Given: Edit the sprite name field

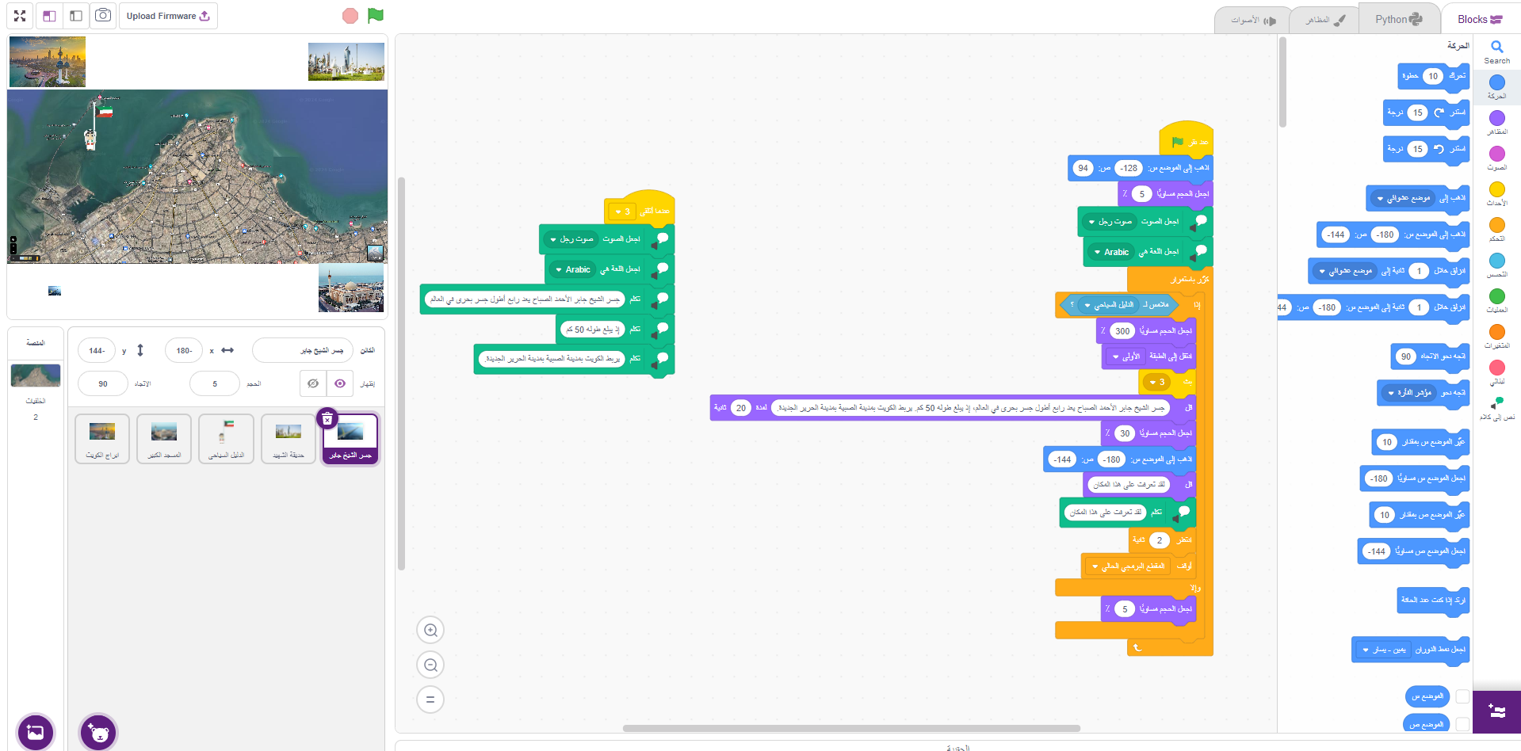Looking at the screenshot, I should [303, 350].
